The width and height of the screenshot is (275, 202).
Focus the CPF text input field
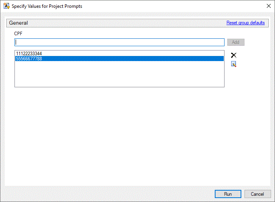[x=119, y=42]
